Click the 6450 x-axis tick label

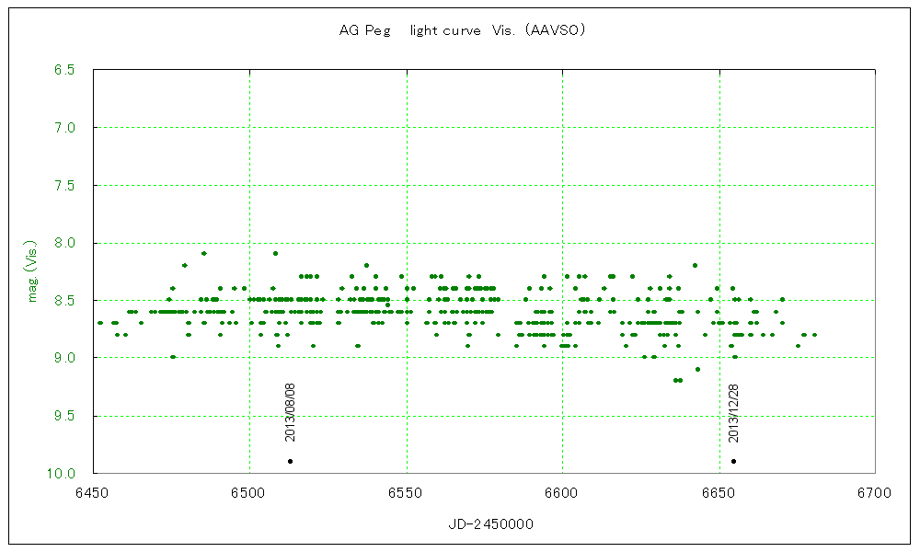[x=93, y=493]
